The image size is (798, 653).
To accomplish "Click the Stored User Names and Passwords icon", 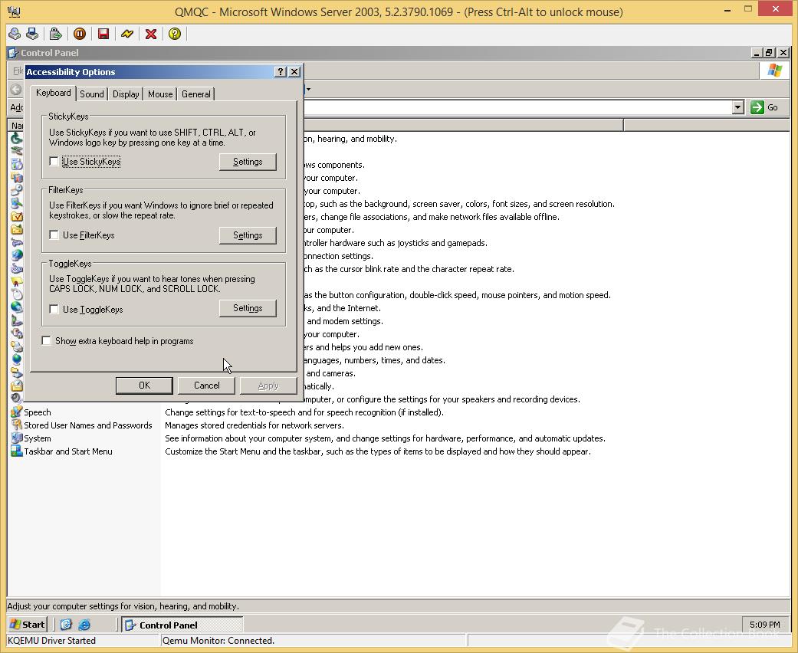I will [x=17, y=425].
